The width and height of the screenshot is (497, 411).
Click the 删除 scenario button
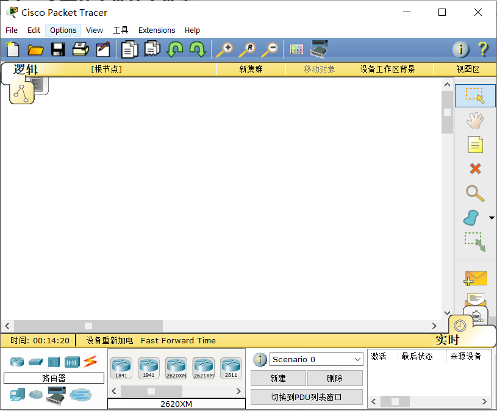click(x=335, y=378)
